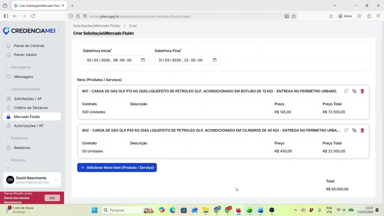Open File Explorer from the taskbar
Image resolution: width=384 pixels, height=216 pixels.
205,210
